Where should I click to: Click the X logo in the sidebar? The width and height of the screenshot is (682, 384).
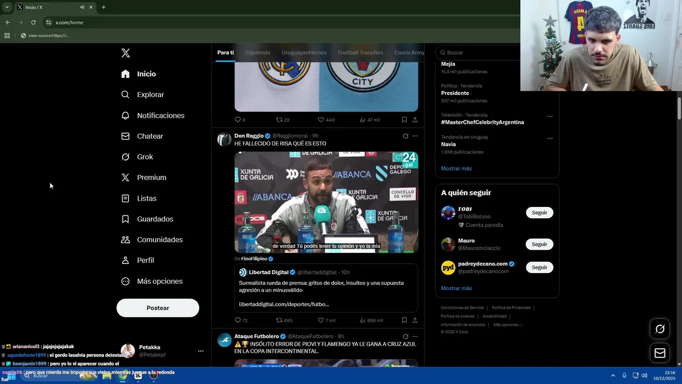125,53
